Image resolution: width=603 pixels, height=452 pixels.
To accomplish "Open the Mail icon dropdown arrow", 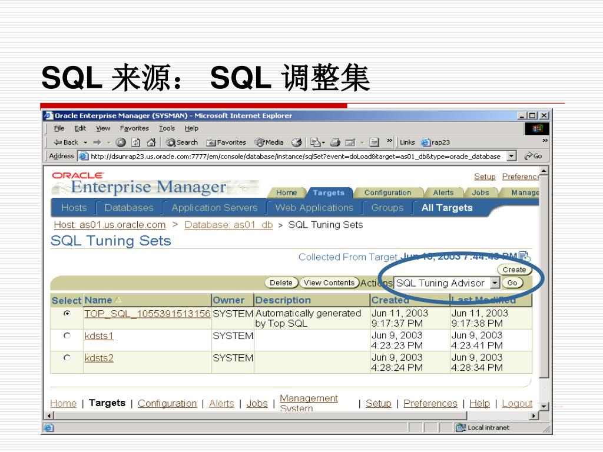I will point(323,142).
